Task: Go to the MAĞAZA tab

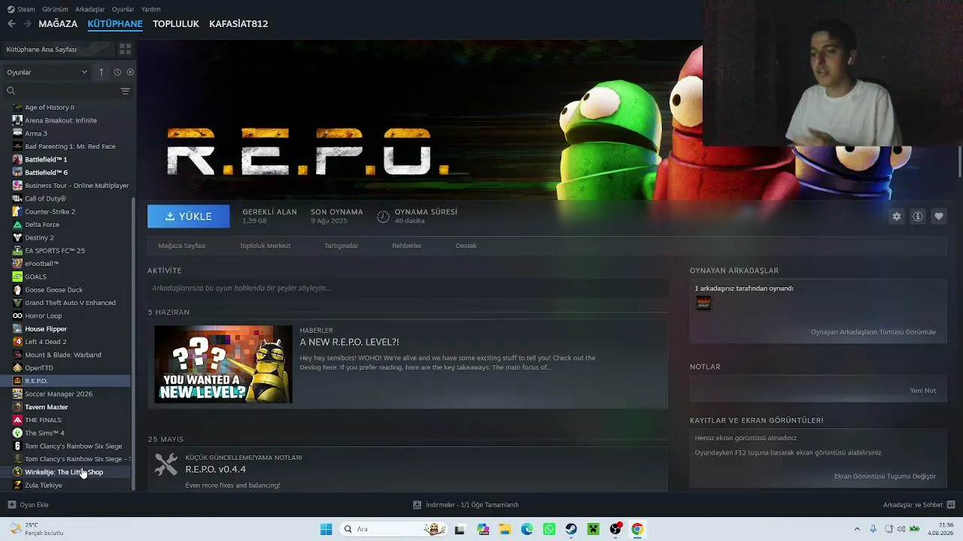Action: (x=58, y=24)
